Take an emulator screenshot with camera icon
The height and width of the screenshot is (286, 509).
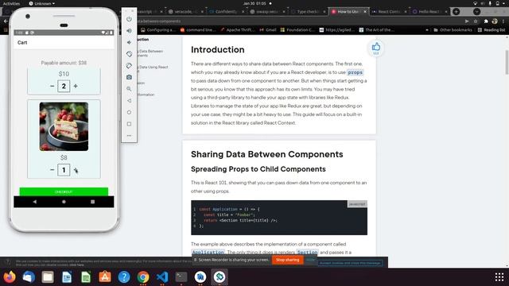129,77
